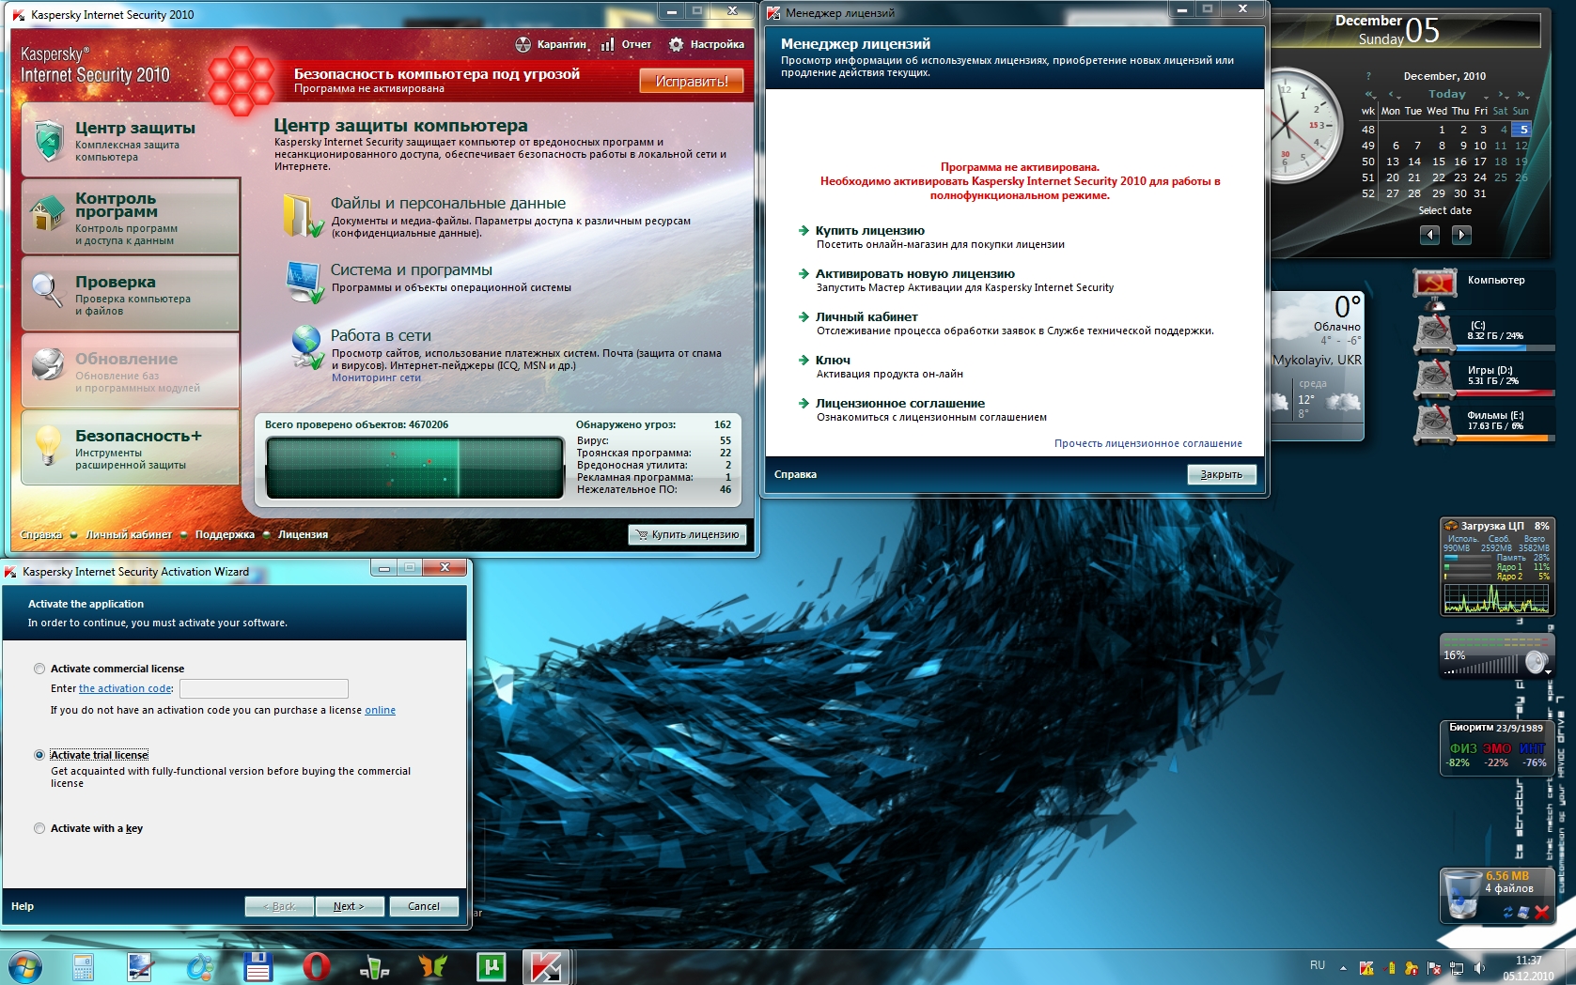
Task: Click the Kaspersky taskbar button
Action: tap(546, 966)
